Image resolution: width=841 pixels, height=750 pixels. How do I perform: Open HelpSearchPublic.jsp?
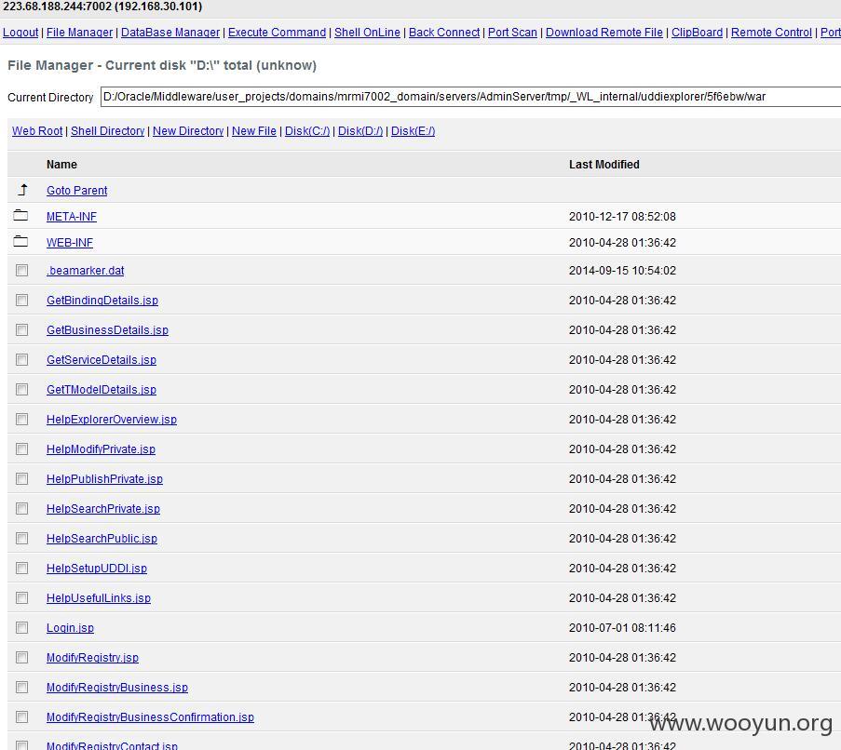tap(102, 538)
